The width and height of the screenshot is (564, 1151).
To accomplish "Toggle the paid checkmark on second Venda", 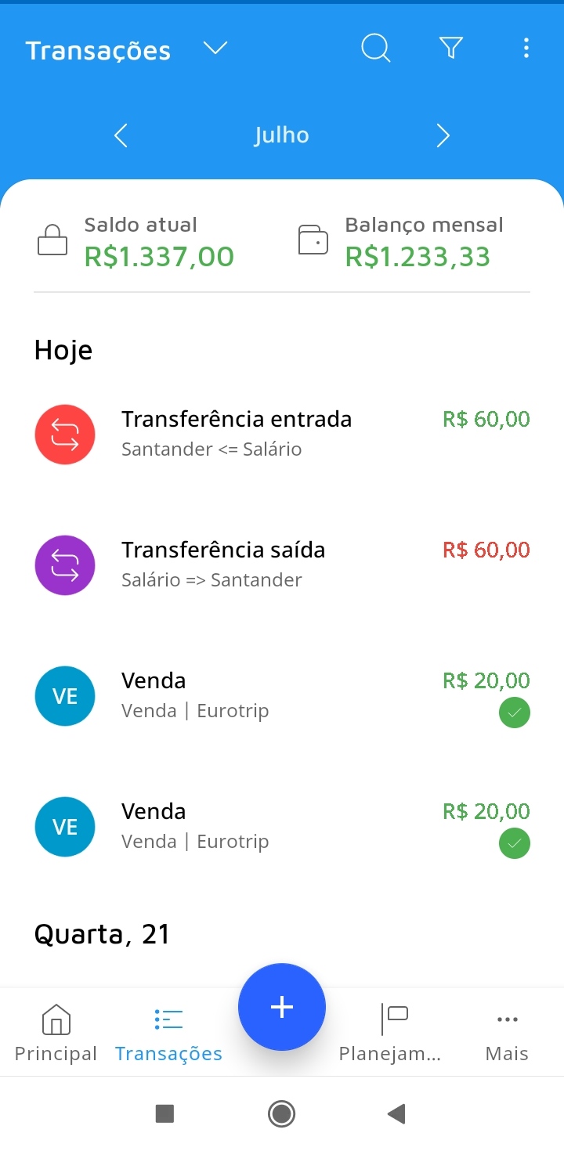I will [x=515, y=843].
